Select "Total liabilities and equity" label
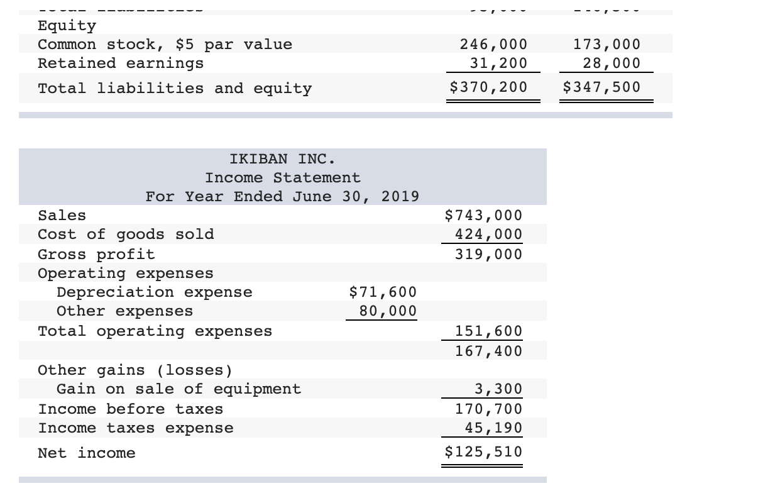 [175, 89]
